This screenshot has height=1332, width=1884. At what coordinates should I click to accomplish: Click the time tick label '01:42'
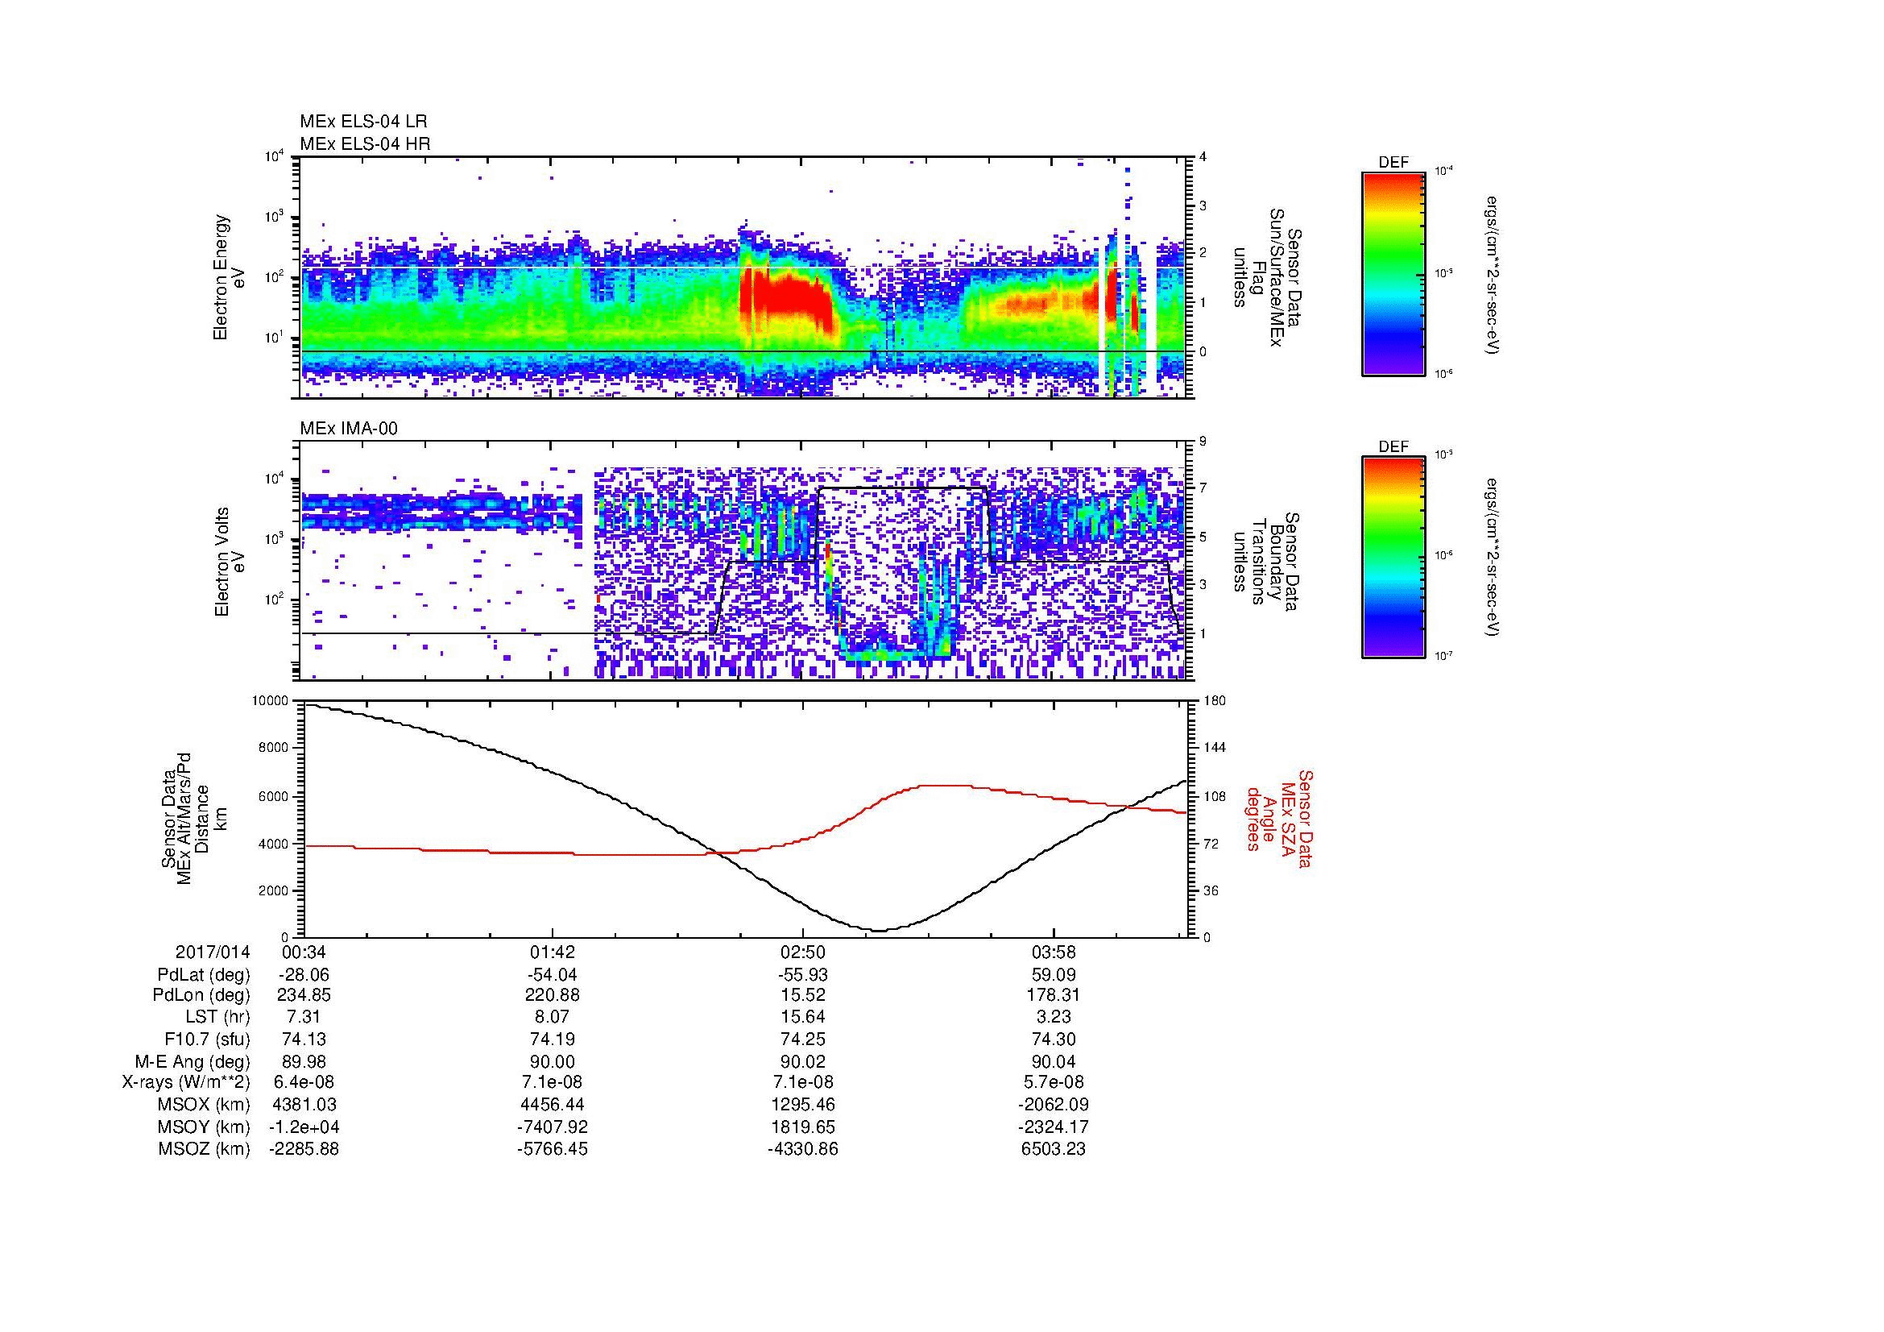click(x=553, y=952)
